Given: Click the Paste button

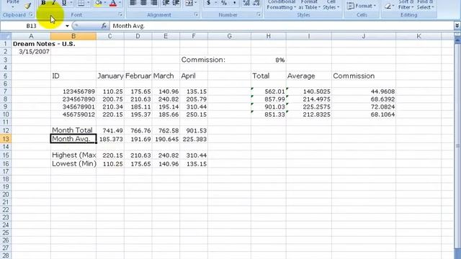Looking at the screenshot, I should coord(13,4).
